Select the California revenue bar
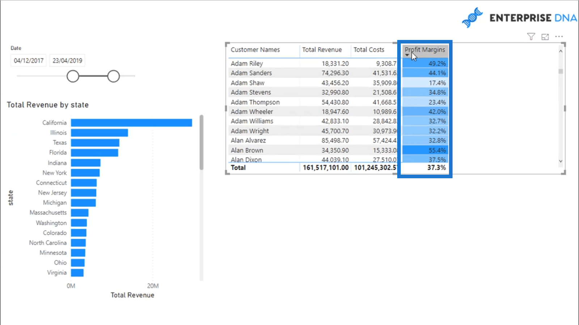This screenshot has height=325, width=579. click(131, 123)
